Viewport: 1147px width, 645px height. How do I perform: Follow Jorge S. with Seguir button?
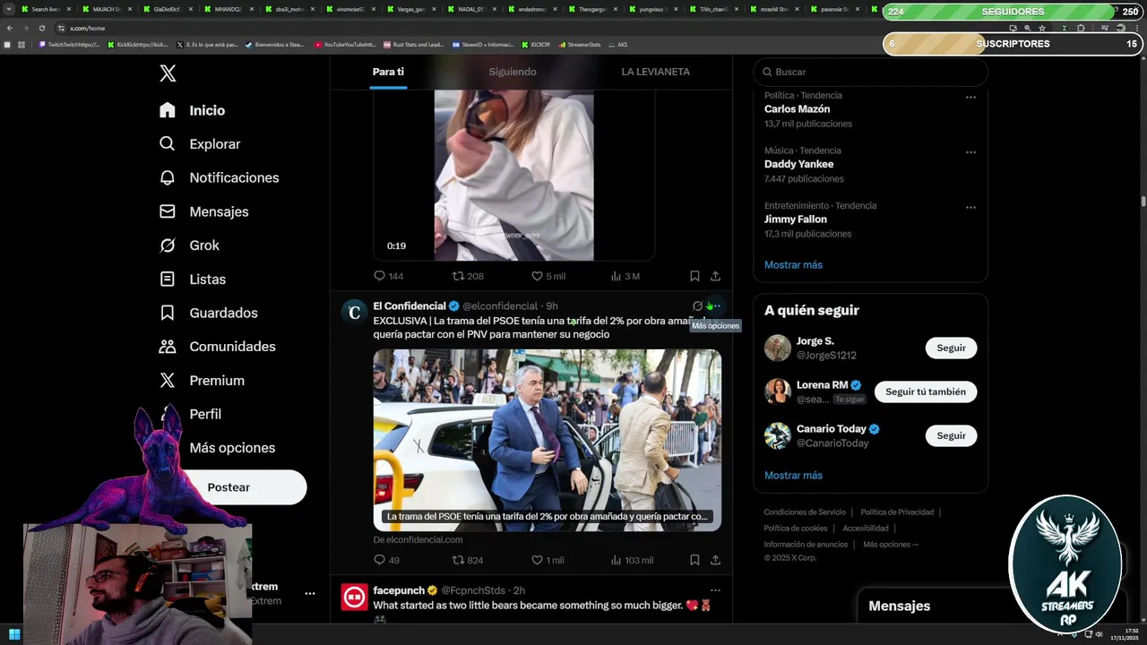[x=951, y=348]
